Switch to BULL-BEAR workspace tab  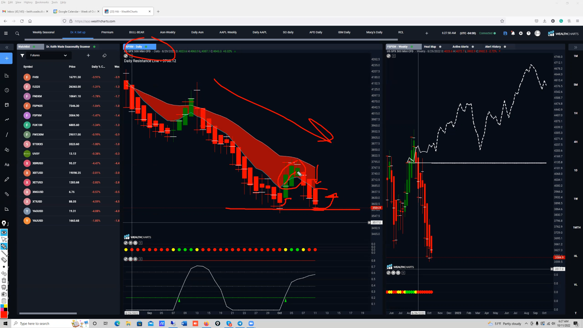[x=137, y=32]
